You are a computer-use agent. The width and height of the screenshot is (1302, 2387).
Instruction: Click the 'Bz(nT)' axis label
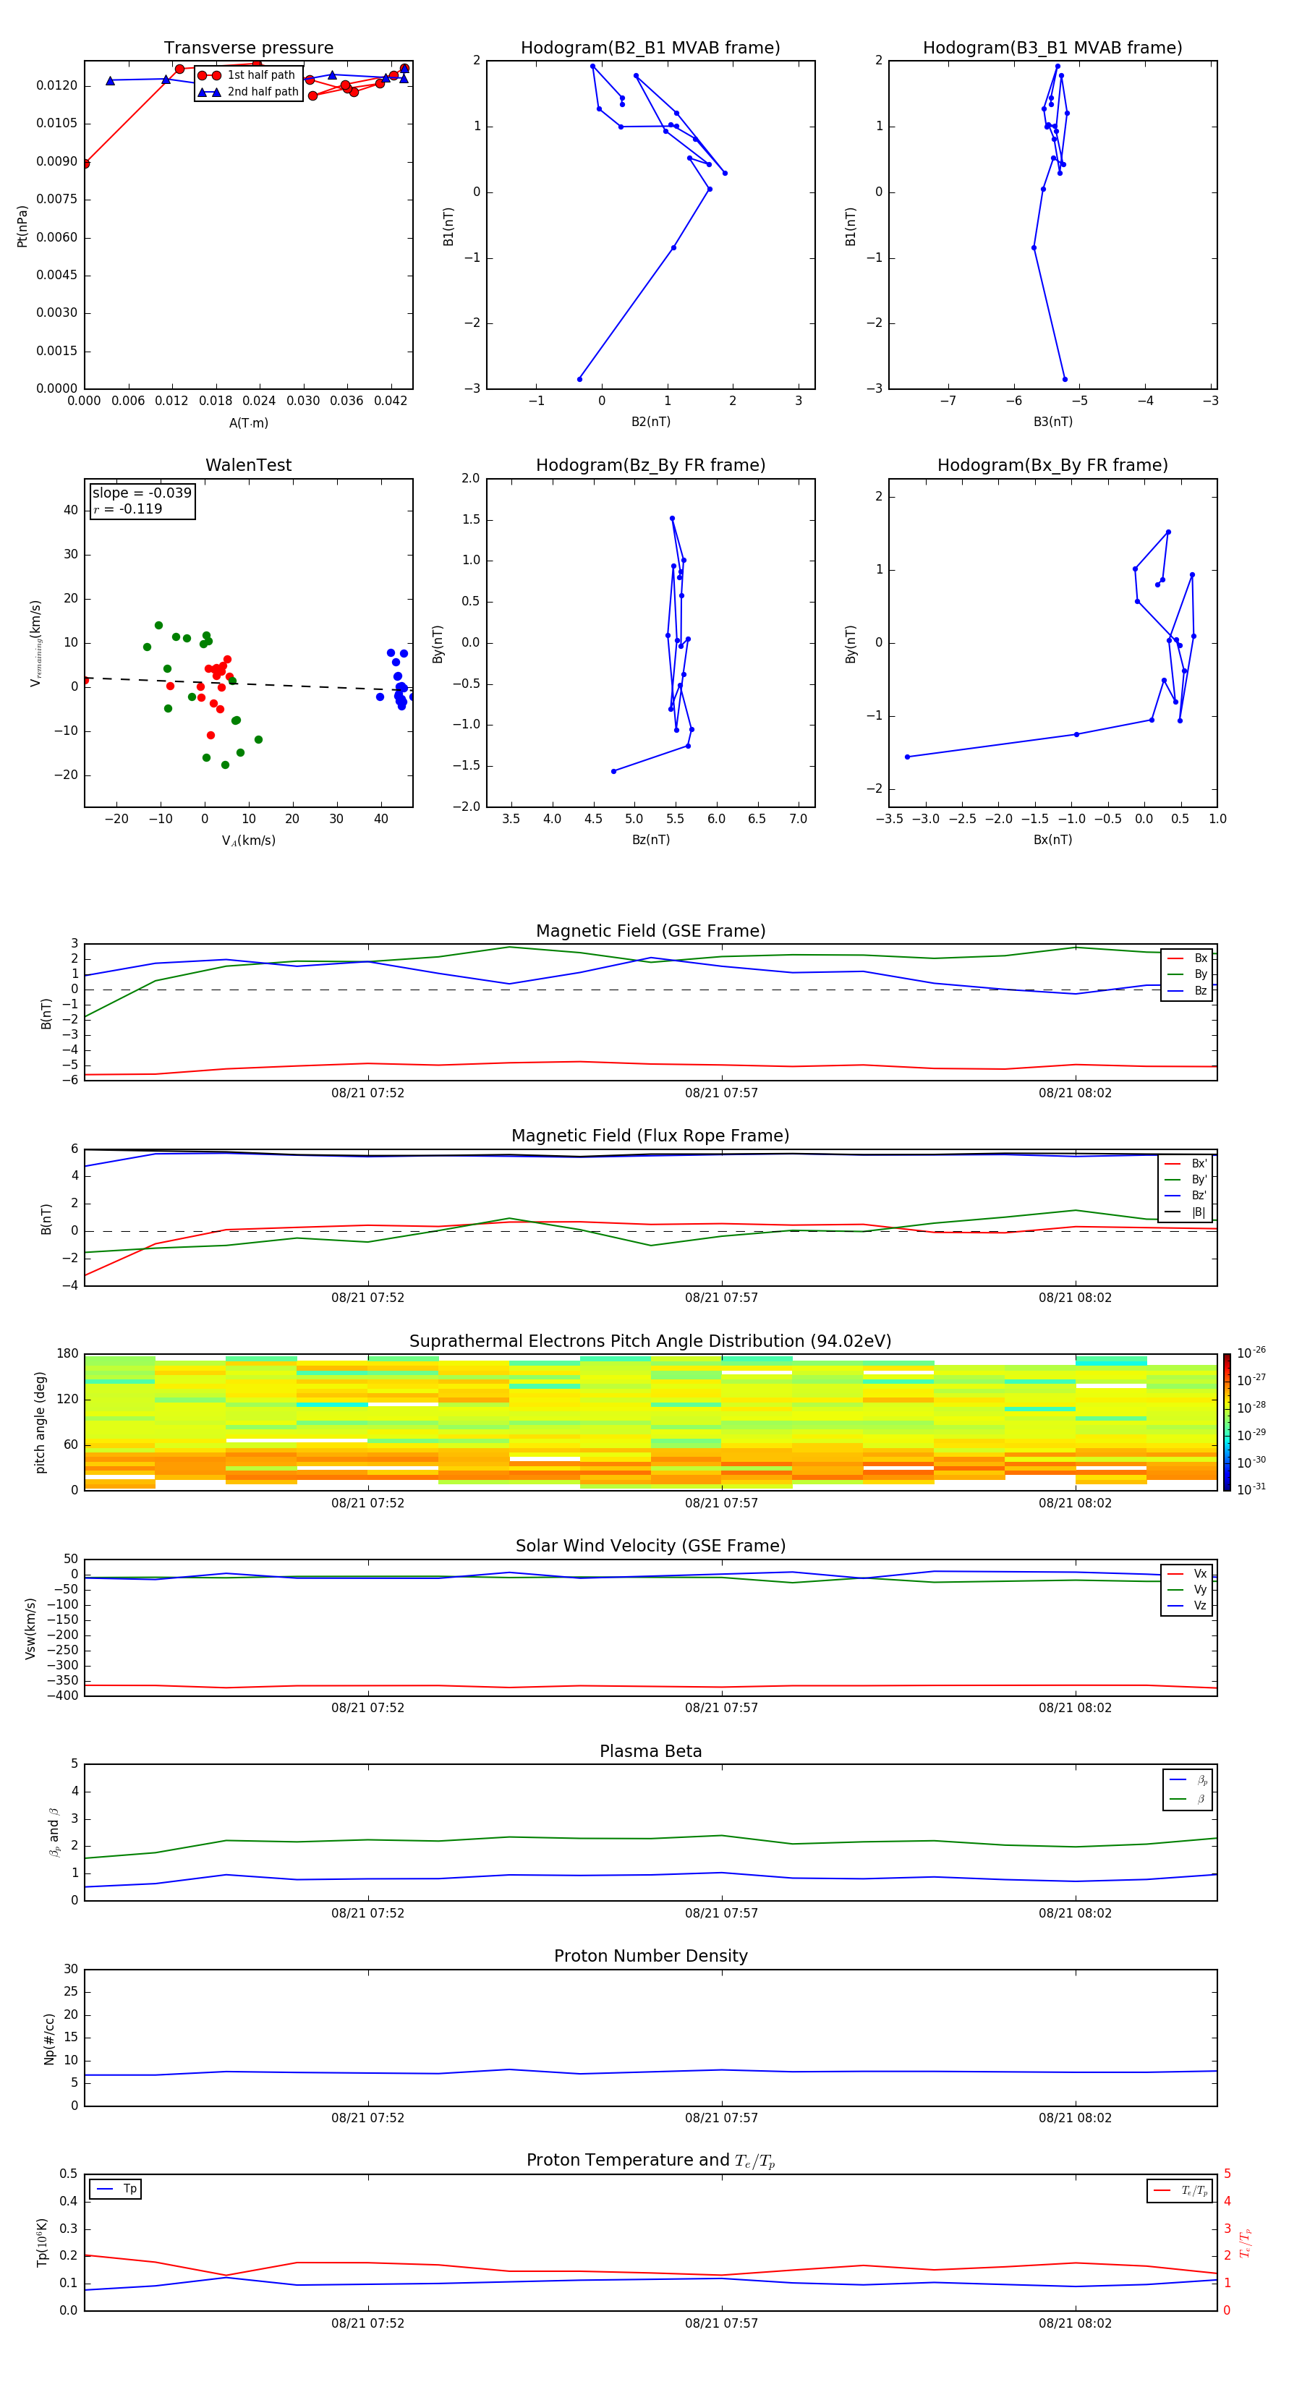650,840
